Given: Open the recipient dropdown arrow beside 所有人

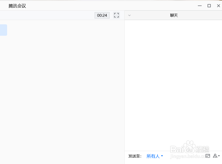Looking at the screenshot, I should pos(162,156).
